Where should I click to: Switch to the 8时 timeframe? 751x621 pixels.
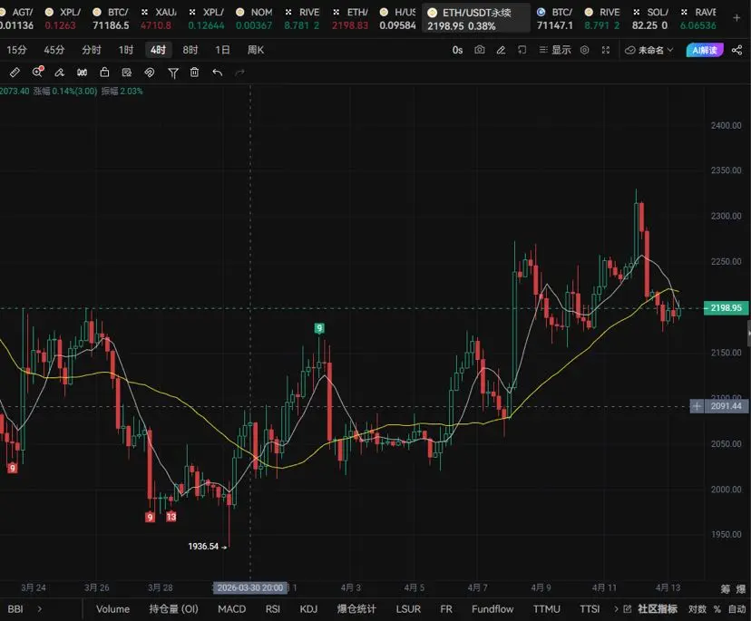click(x=190, y=50)
